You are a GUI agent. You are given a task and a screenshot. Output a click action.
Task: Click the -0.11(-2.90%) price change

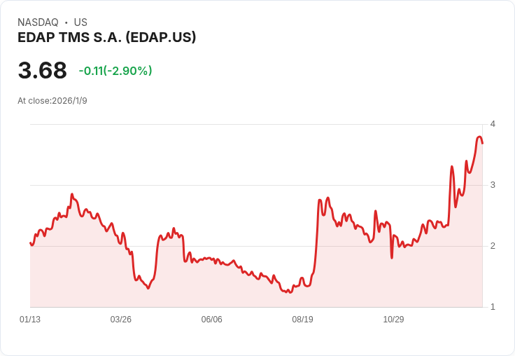tap(115, 71)
